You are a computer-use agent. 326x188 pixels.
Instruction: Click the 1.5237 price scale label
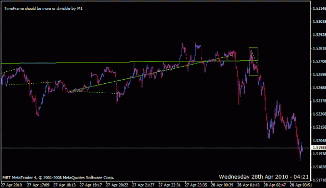tap(319, 101)
